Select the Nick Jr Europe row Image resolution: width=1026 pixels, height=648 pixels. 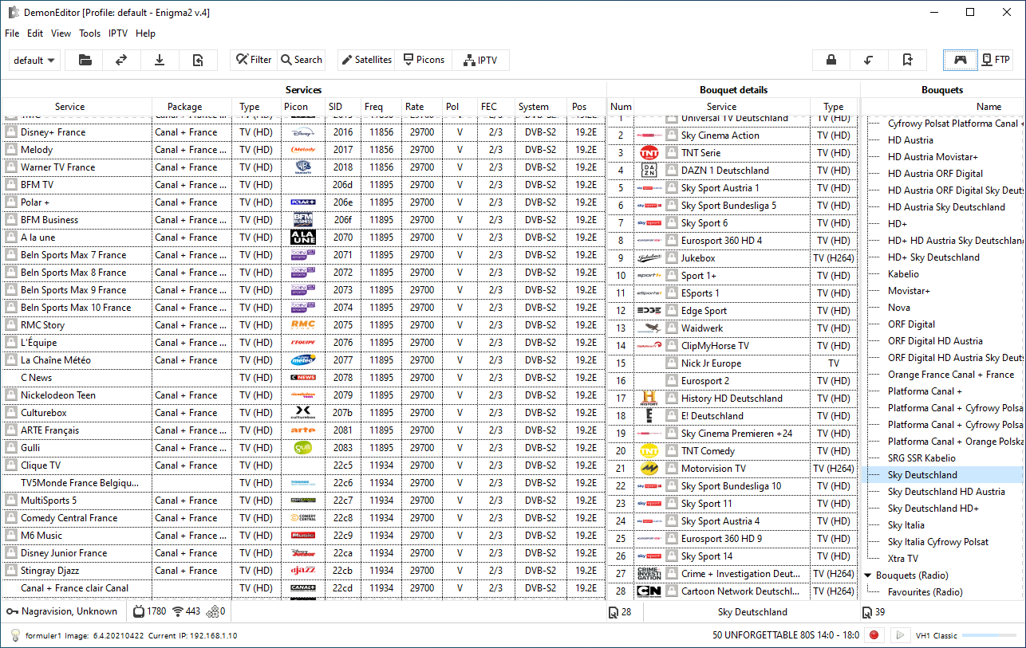[x=732, y=363]
